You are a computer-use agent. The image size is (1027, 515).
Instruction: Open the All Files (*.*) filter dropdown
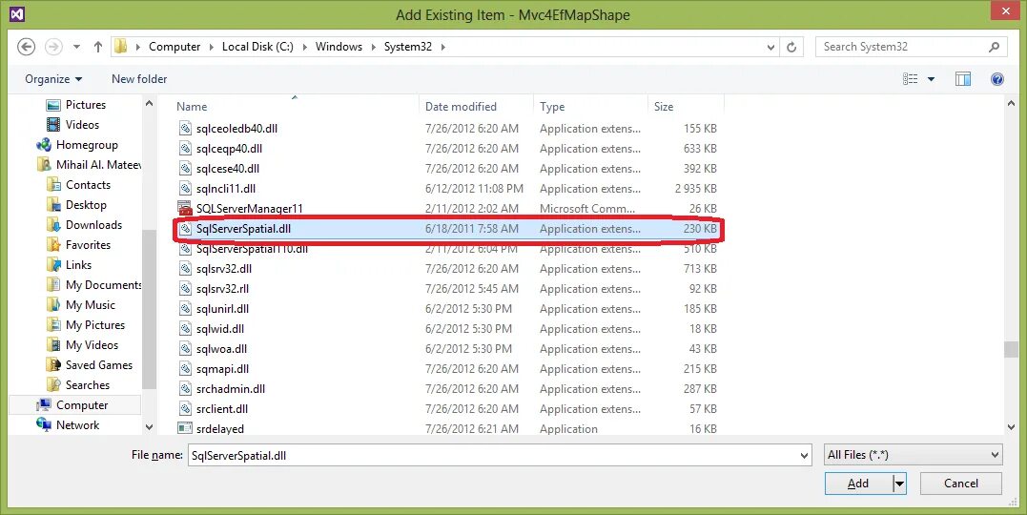pyautogui.click(x=913, y=455)
